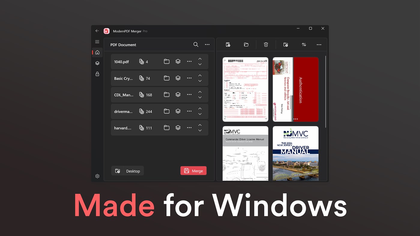Viewport: 420px width, 236px height.
Task: Move 1040.pdf up in the merge order
Action: pos(200,58)
